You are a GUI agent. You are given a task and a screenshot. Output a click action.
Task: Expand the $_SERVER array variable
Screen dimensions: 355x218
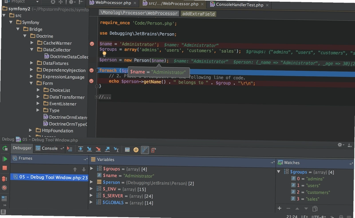[x=91, y=195]
